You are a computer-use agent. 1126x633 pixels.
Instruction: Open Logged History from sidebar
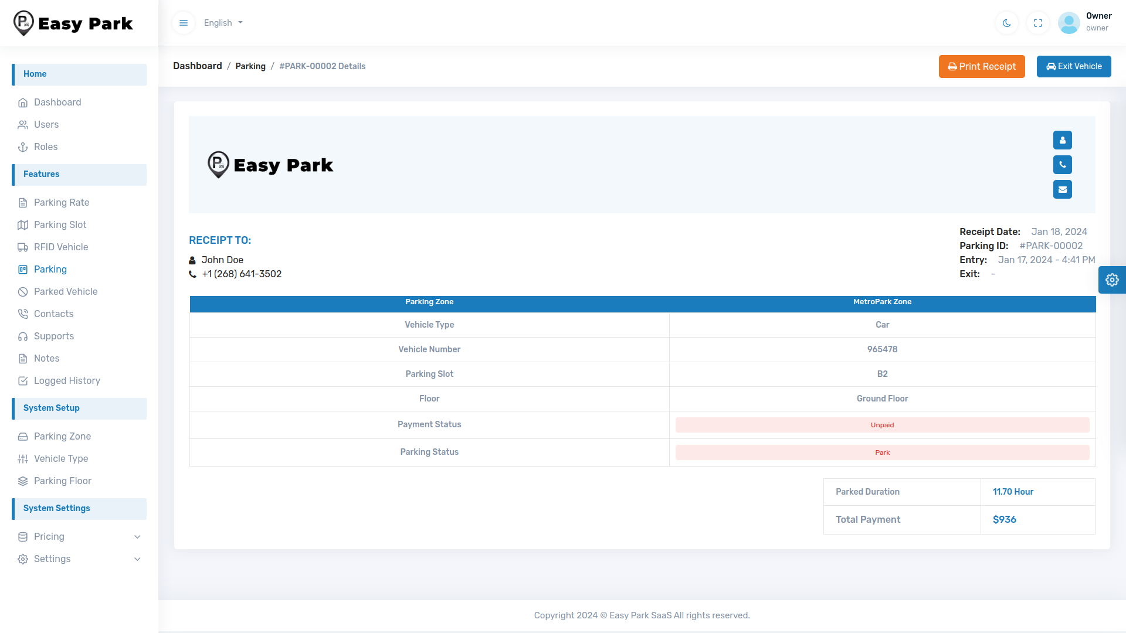pyautogui.click(x=67, y=380)
